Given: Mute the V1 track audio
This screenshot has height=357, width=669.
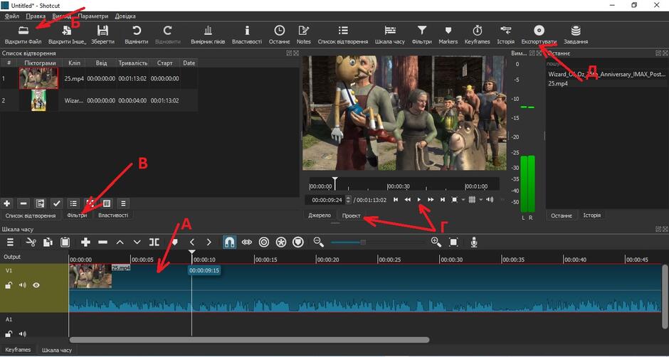Looking at the screenshot, I should (x=22, y=285).
